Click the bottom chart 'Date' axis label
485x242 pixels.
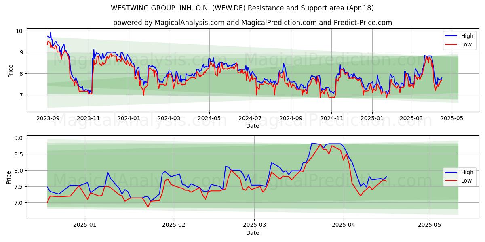point(253,233)
